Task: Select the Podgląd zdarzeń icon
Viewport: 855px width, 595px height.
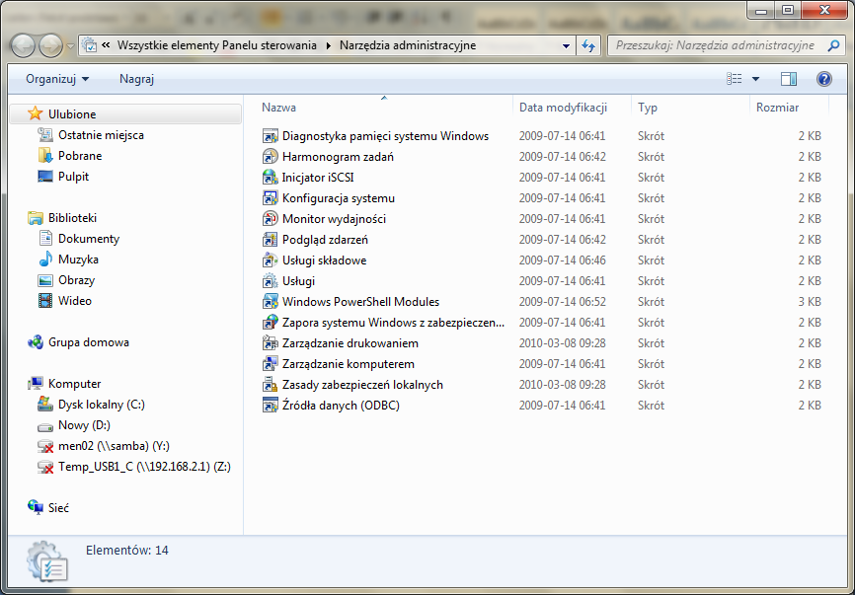Action: point(270,239)
